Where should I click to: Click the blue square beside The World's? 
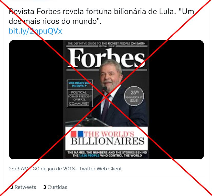click(80, 134)
